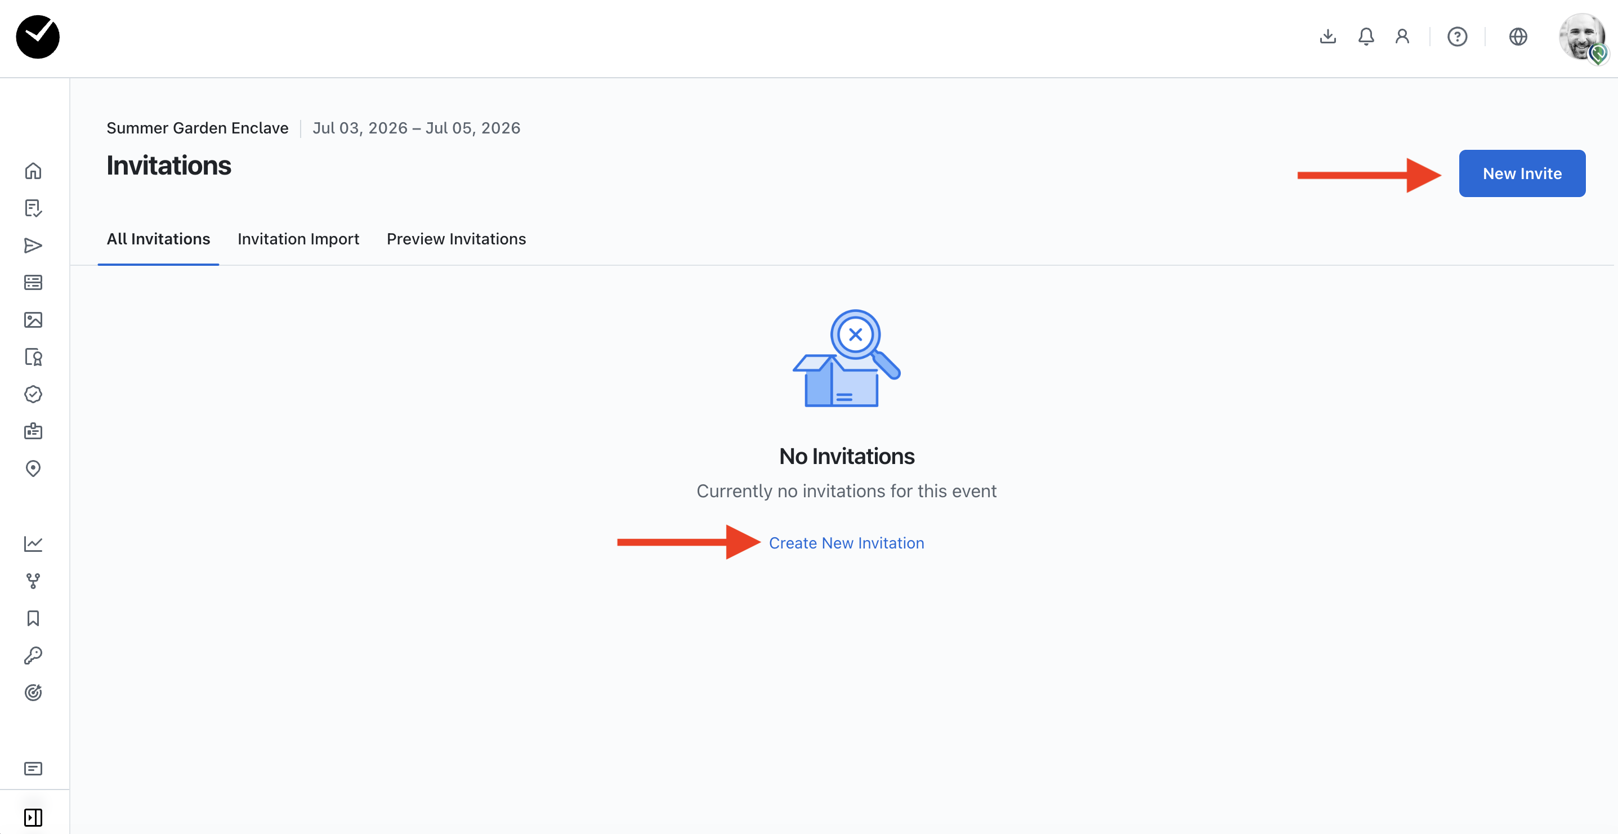Open the globe language selector
The image size is (1618, 834).
pos(1517,37)
